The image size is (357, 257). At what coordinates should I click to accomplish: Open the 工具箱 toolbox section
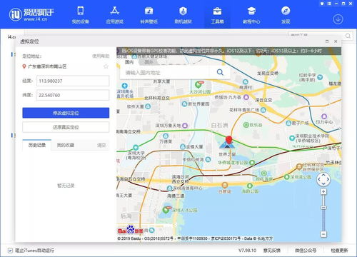(x=217, y=15)
